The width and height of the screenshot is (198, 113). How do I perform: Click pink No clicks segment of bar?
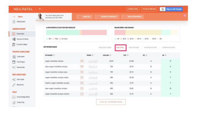pyautogui.click(x=94, y=32)
